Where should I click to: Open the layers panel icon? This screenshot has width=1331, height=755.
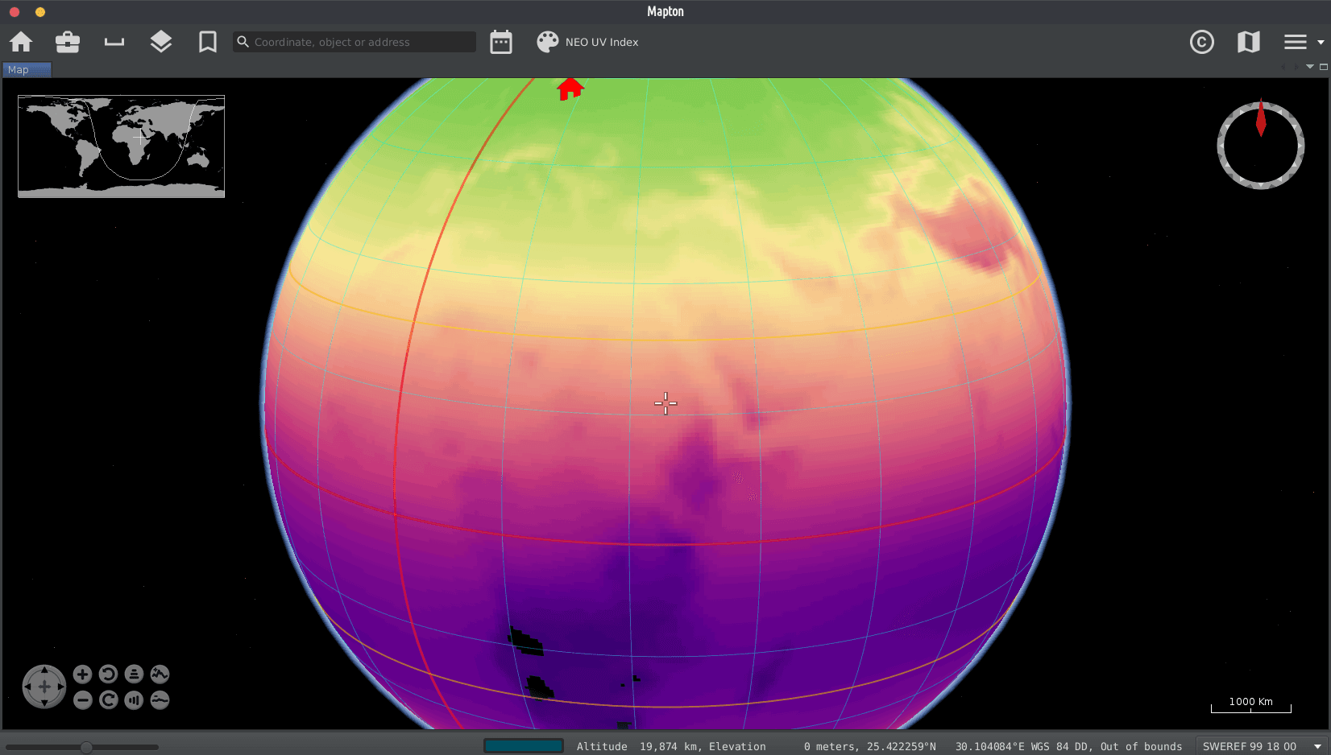click(x=161, y=42)
